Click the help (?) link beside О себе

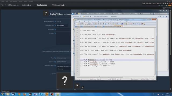(x=55, y=33)
